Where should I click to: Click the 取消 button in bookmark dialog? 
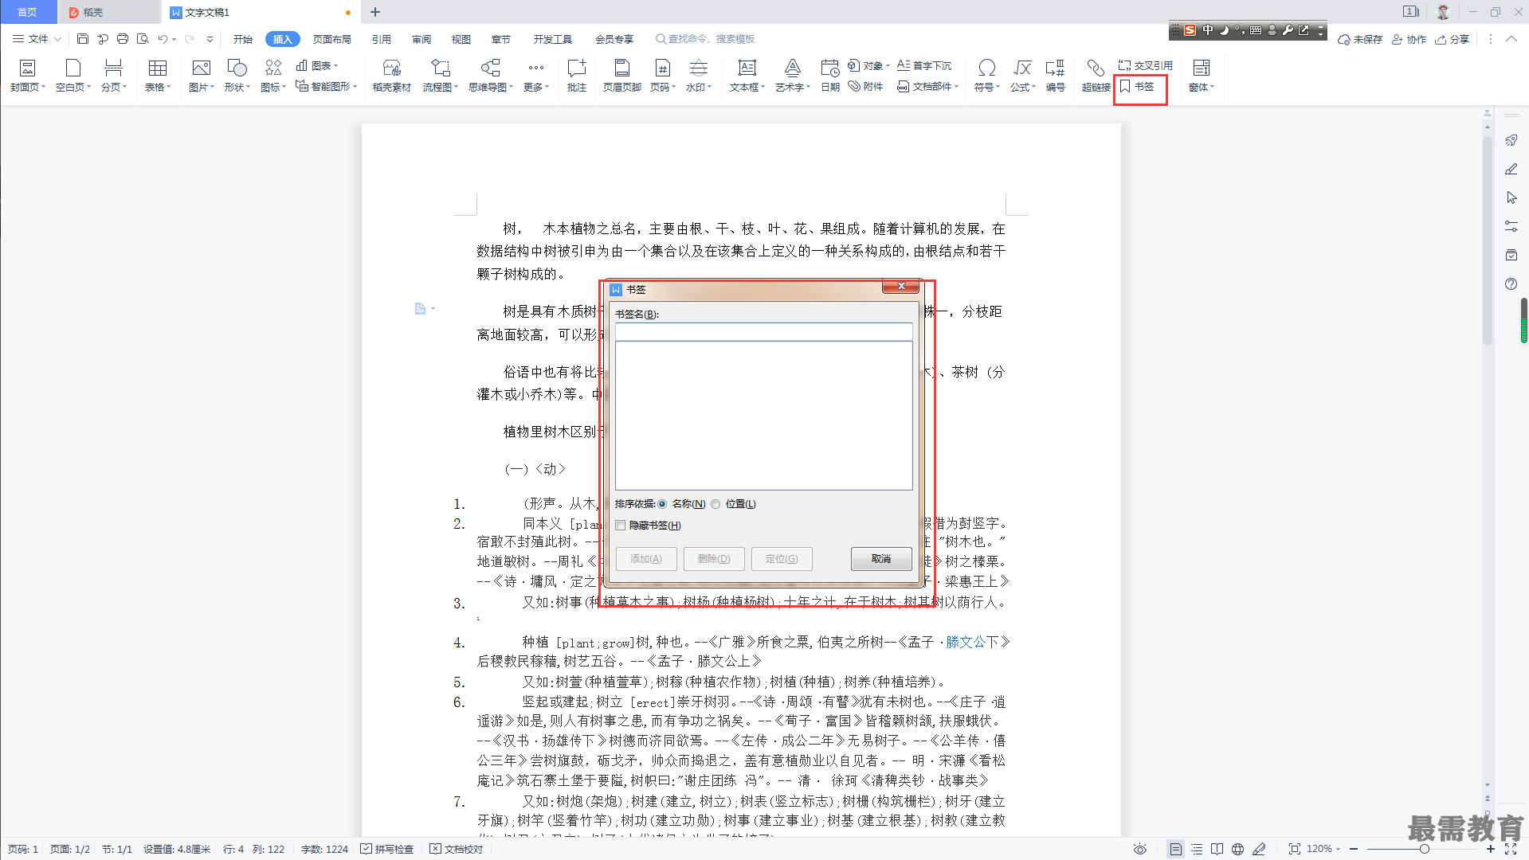click(881, 559)
